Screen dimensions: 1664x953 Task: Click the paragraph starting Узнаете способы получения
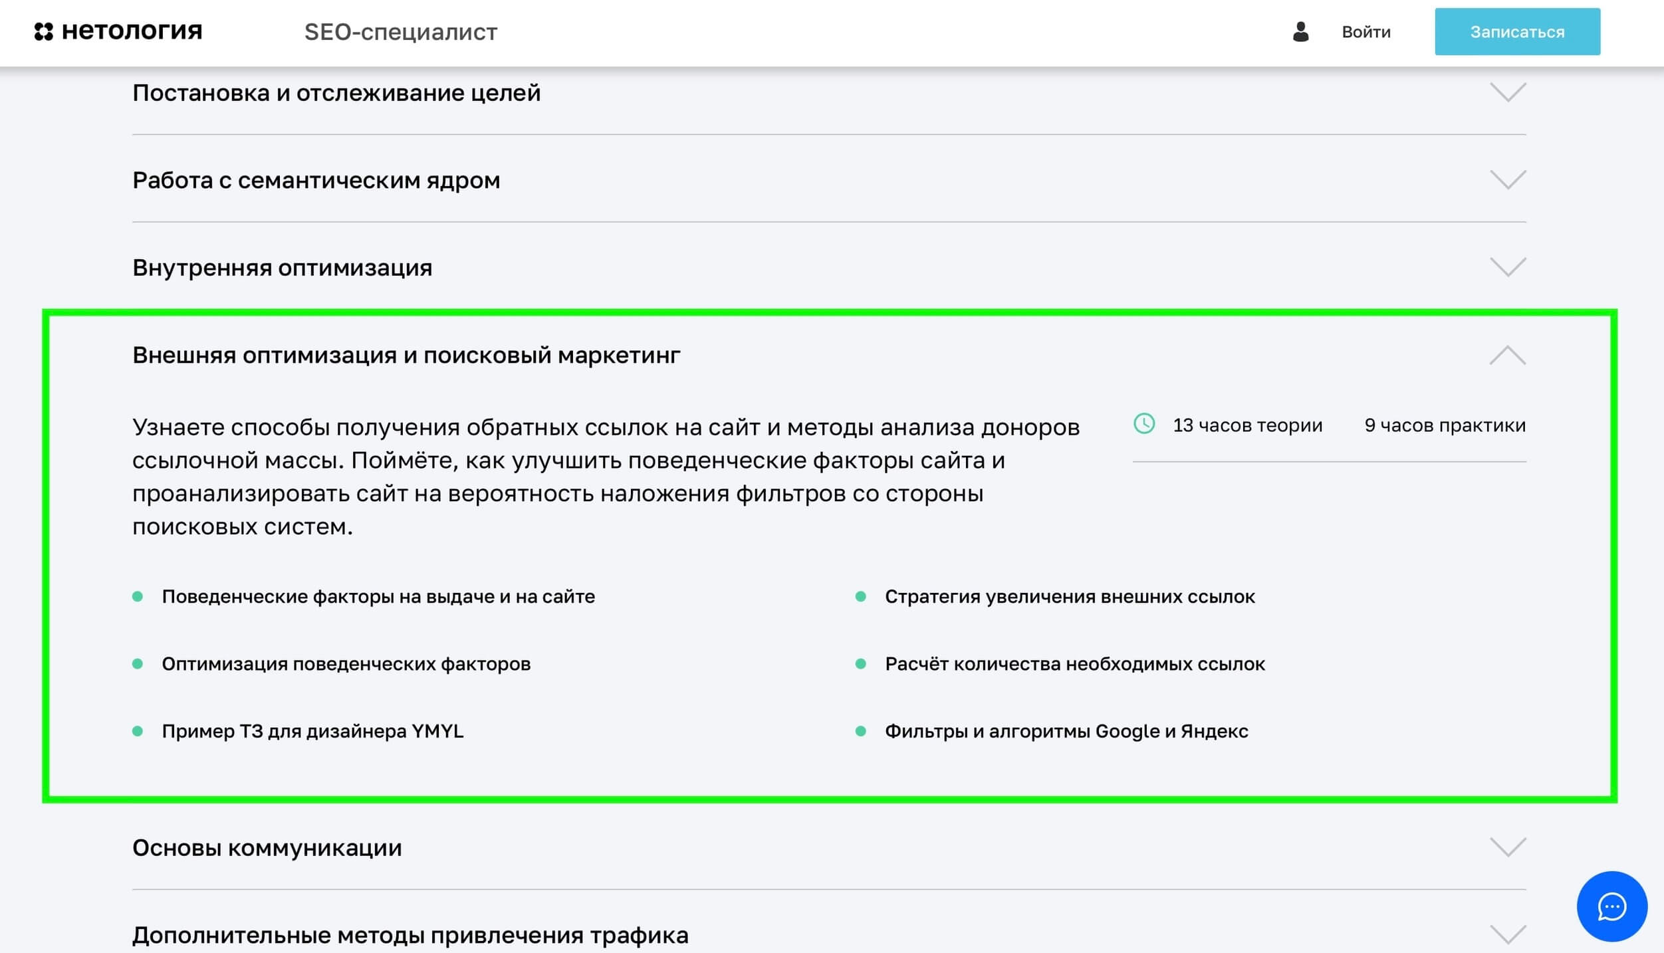point(606,476)
